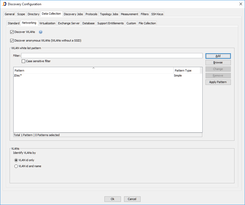Switch to the Protocols tab
The width and height of the screenshot is (245, 205).
point(91,14)
